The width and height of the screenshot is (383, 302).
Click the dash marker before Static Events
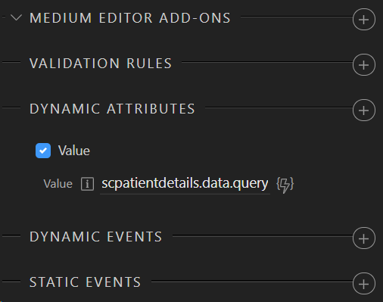[11, 281]
